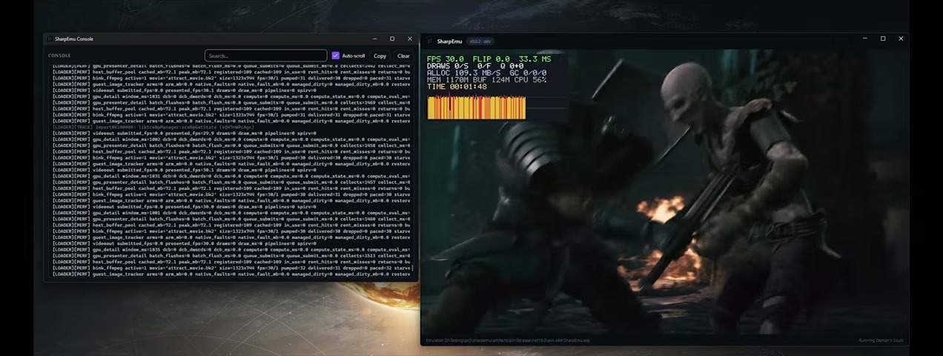
Task: Click the SharpEmu Console window icon
Action: (50, 39)
